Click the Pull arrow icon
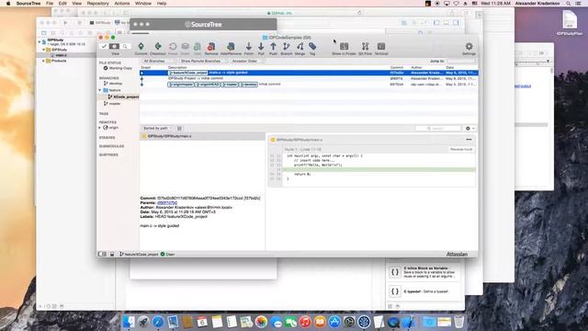Viewport: 588px width, 331px height. 261,47
